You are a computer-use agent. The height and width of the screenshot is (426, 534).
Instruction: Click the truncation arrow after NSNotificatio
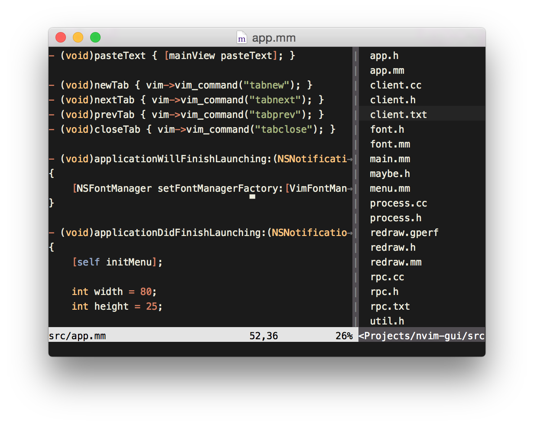(350, 233)
